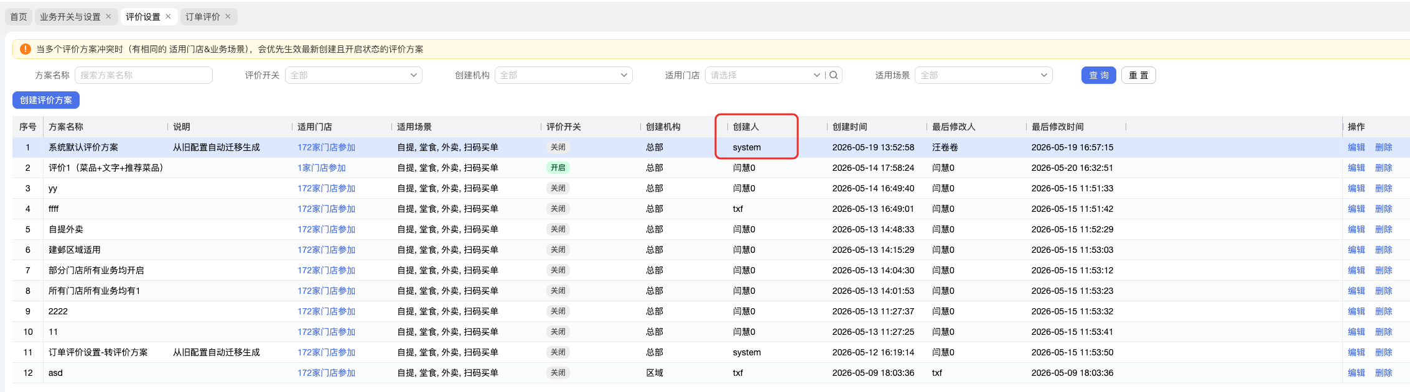Toggle the 关闭 status for 系统默认评价方案

click(558, 147)
